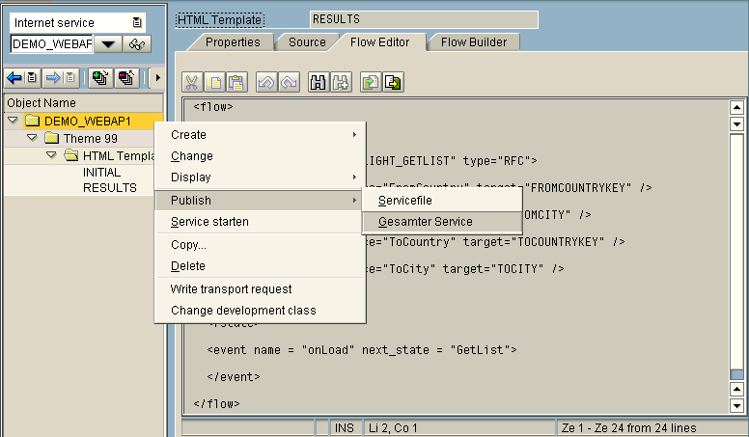749x437 pixels.
Task: Open the Internet service object type selector
Action: pyautogui.click(x=136, y=21)
